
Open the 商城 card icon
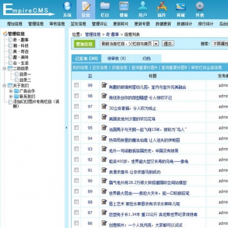coord(181,7)
